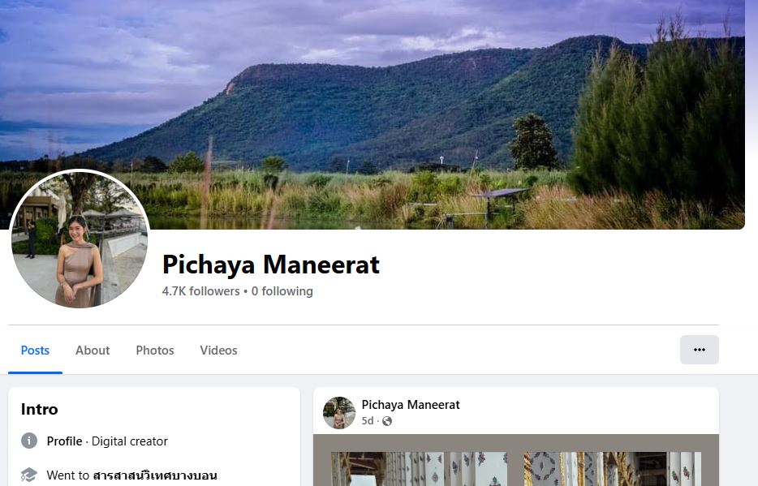Click the small post author avatar
This screenshot has width=758, height=486.
click(x=339, y=412)
